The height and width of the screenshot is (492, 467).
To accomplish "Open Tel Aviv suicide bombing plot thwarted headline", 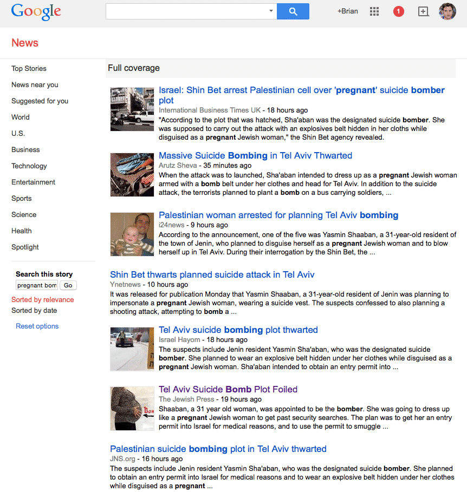I will coord(238,330).
